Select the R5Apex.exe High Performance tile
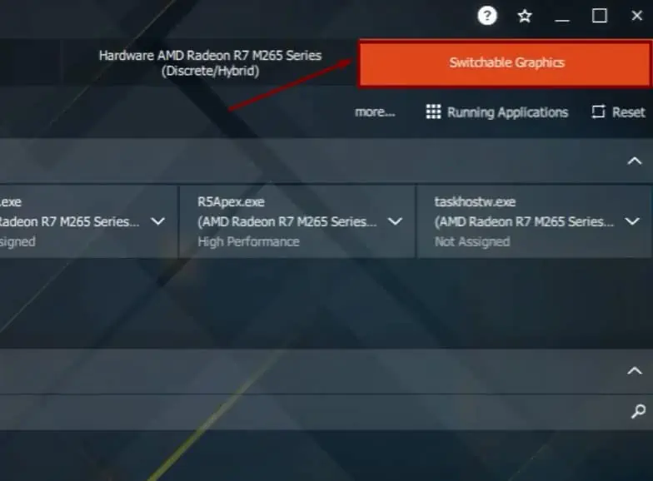Image resolution: width=653 pixels, height=481 pixels. (297, 221)
